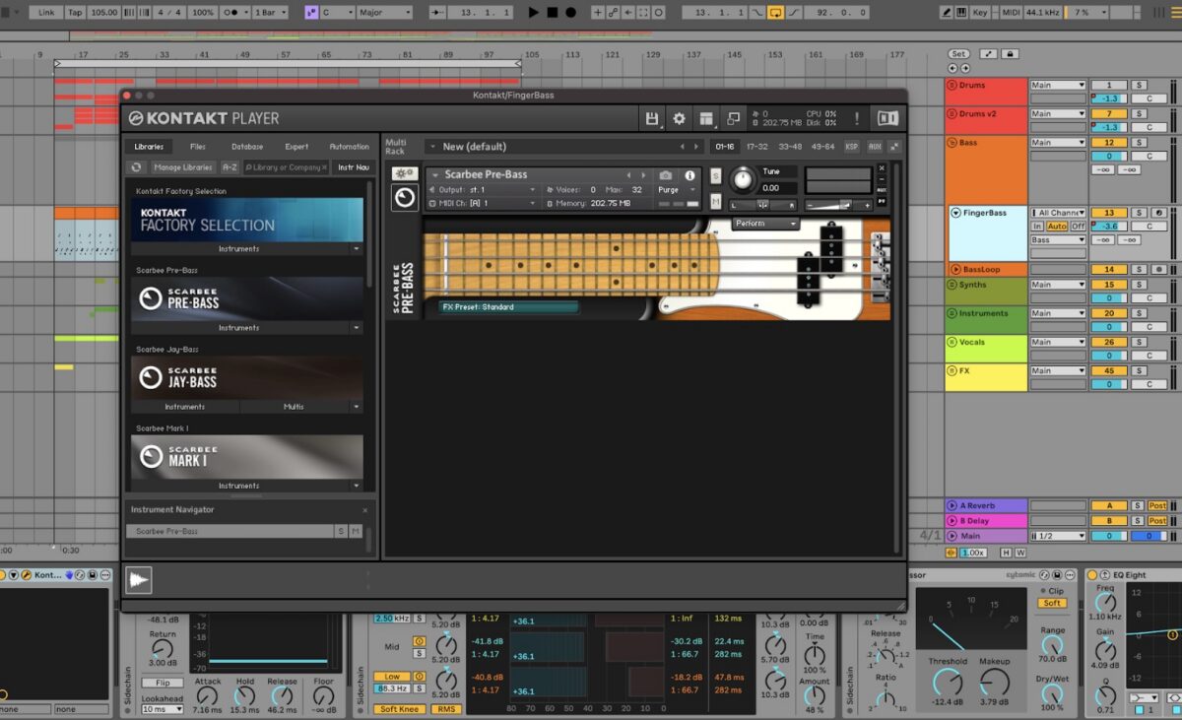The image size is (1182, 720).
Task: Toggle Drums v2 track activator 7
Action: click(x=1108, y=114)
